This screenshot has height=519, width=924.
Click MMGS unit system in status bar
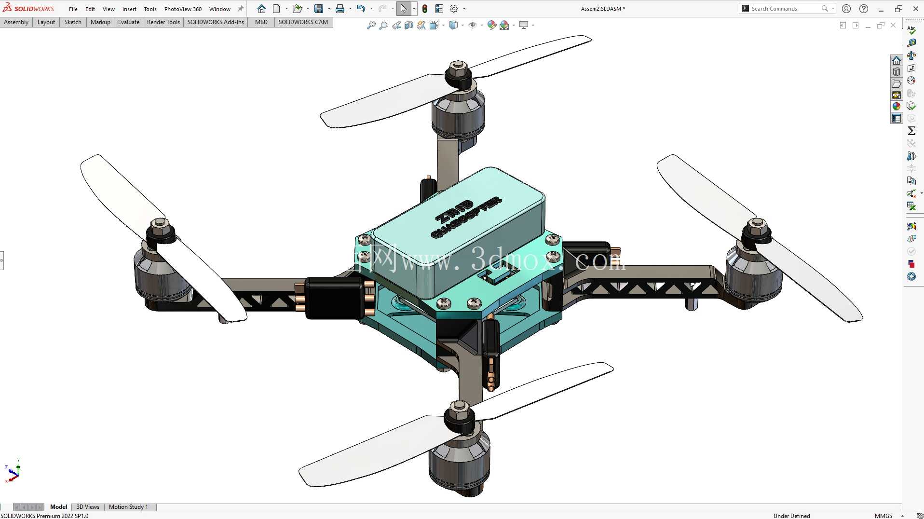(x=883, y=516)
